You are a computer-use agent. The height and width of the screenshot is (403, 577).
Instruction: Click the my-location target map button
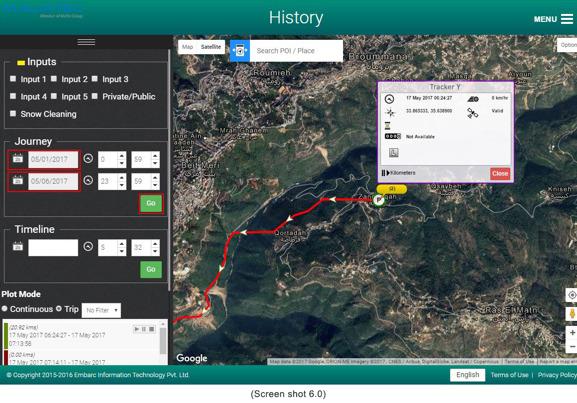coord(572,295)
